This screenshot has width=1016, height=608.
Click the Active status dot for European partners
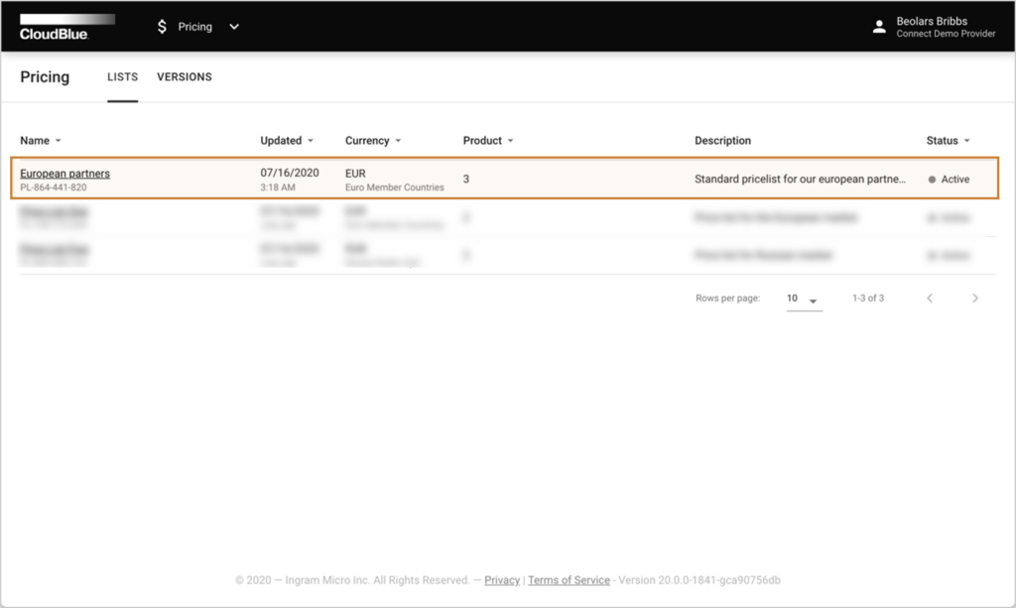click(930, 180)
